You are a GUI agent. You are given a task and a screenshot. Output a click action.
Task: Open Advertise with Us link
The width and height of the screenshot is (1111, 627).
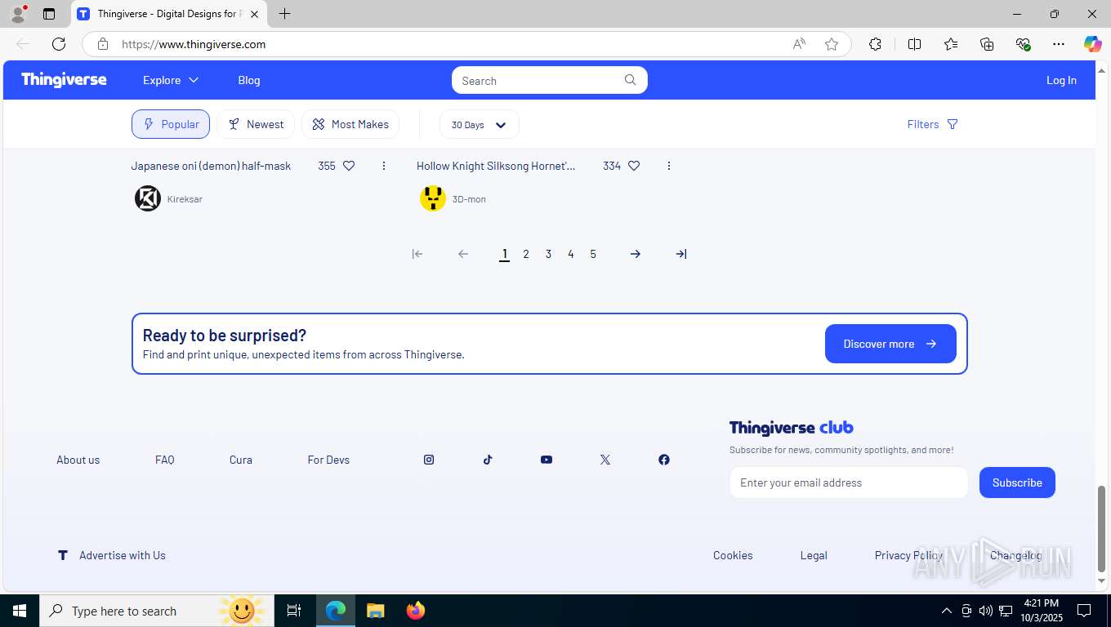pos(123,555)
